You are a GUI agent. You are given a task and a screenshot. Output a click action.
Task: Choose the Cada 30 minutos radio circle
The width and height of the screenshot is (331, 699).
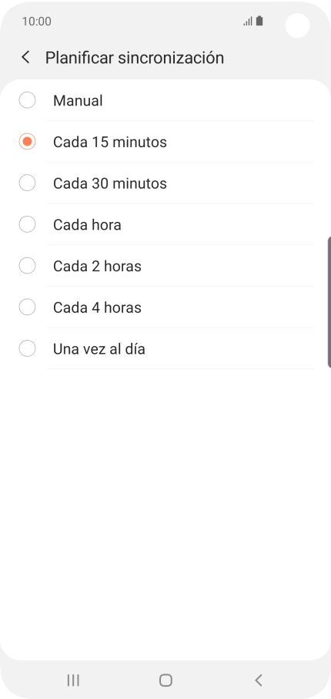27,183
